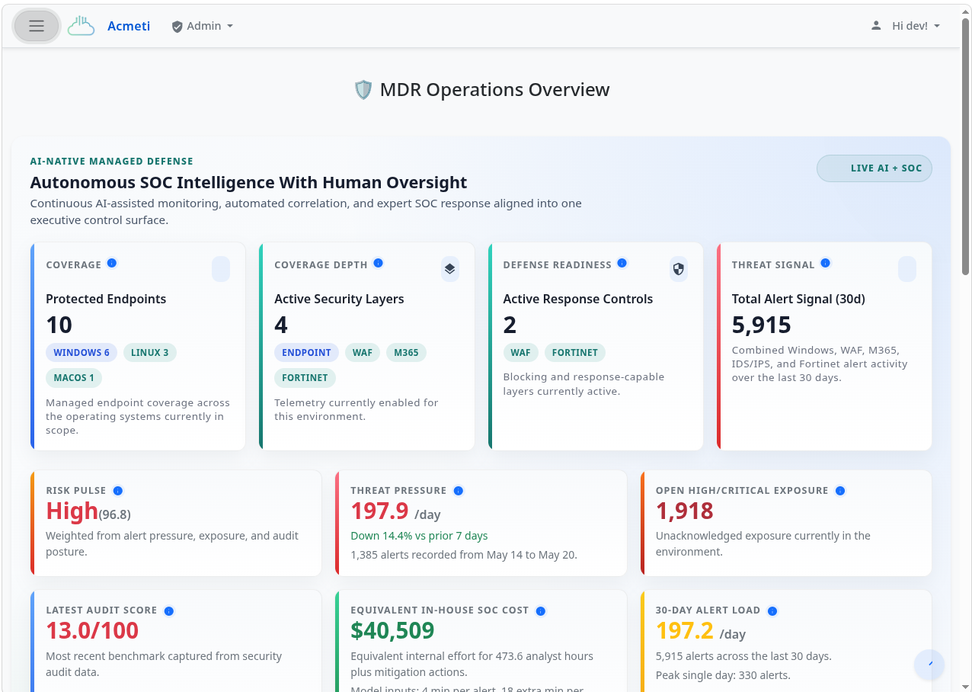The width and height of the screenshot is (972, 692).
Task: Select the FORTINET tag under Active Security Layers
Action: pos(305,378)
